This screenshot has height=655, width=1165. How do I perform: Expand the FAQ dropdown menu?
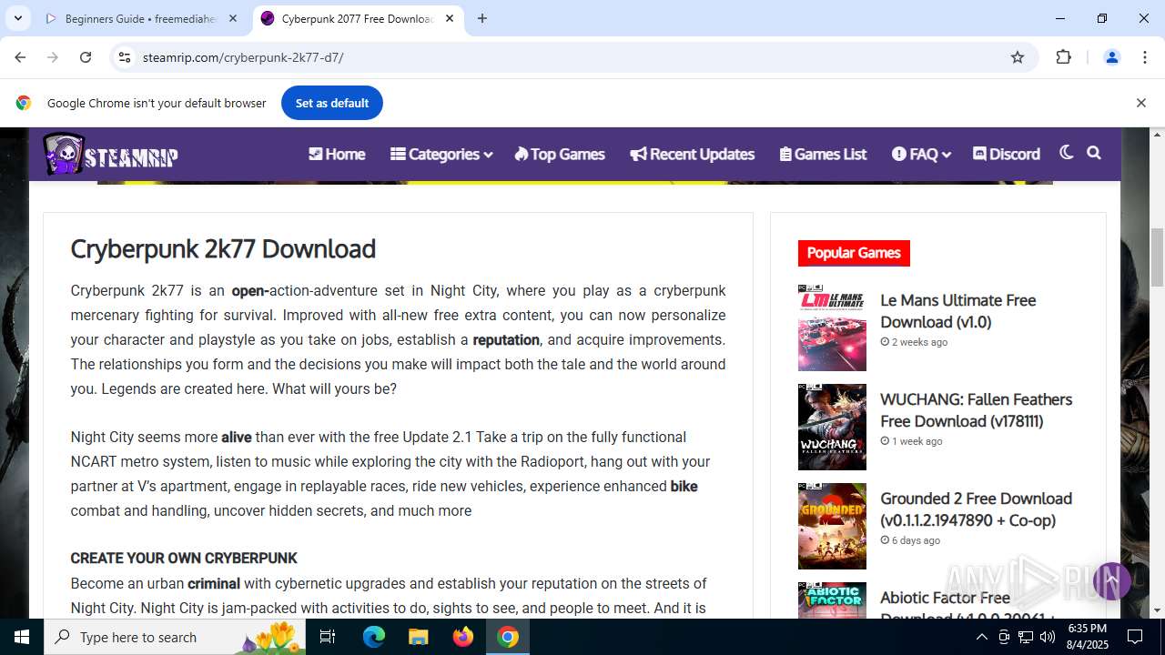pyautogui.click(x=921, y=154)
